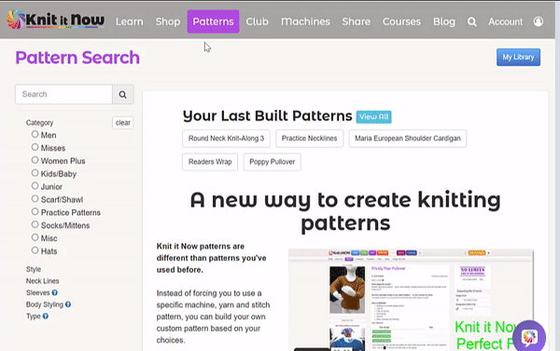Screen dimensions: 560x351
Task: Open the Account link
Action: point(505,21)
